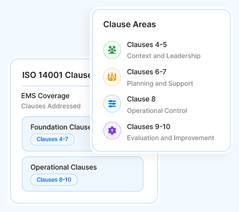Open the Foundation Clauses card title
This screenshot has width=239, height=212.
(x=61, y=127)
